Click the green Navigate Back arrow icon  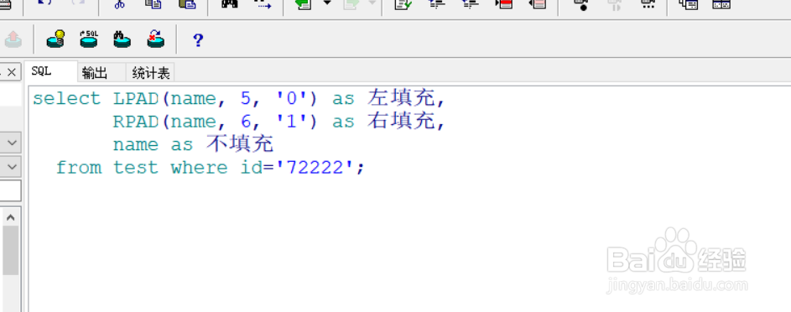pyautogui.click(x=304, y=3)
